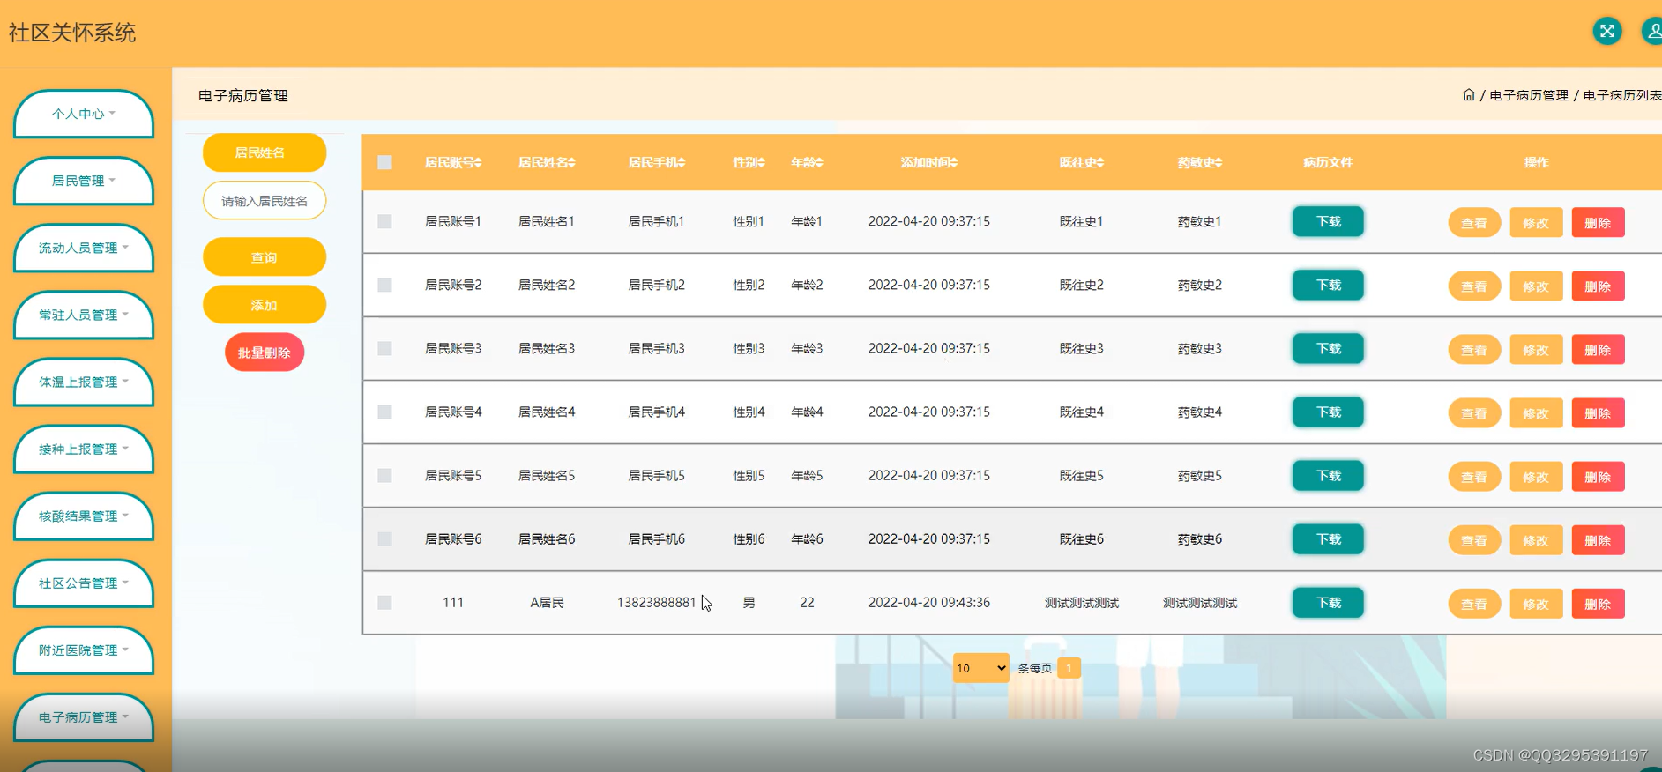The height and width of the screenshot is (772, 1662).
Task: Check the row checkbox for 居民账号4
Action: pyautogui.click(x=384, y=412)
